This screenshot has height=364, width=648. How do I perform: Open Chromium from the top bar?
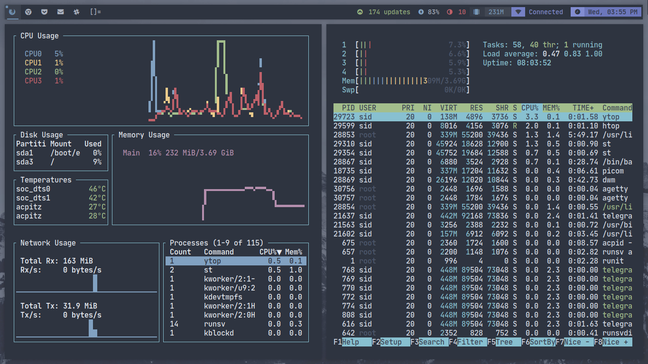28,12
